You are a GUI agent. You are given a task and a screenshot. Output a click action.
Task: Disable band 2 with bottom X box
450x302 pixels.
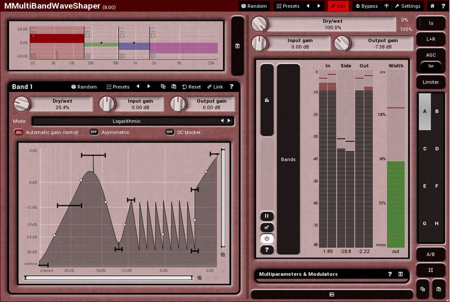pyautogui.click(x=88, y=56)
